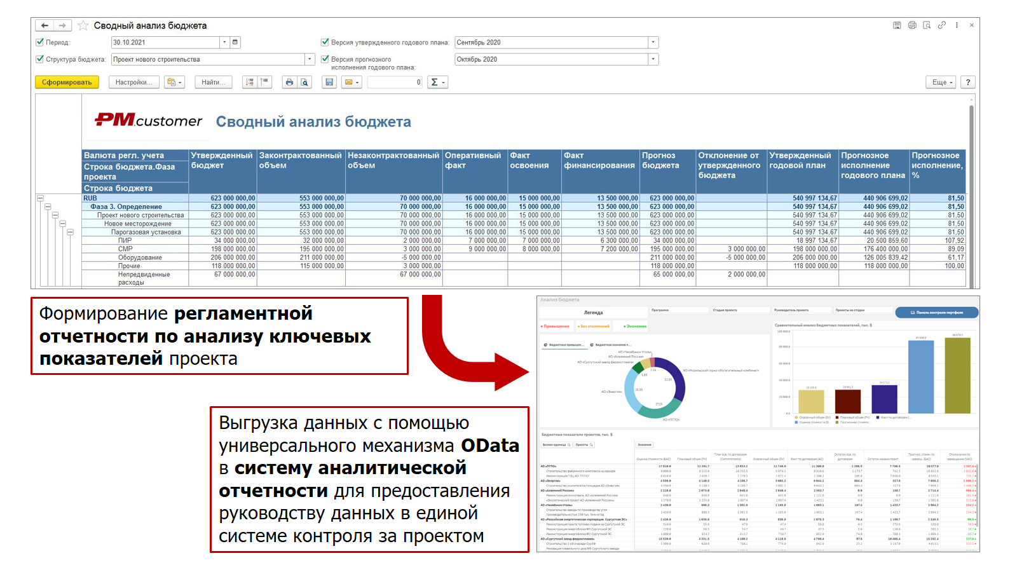Screen dimensions: 1017x572
Task: Click the yellow Сформировать button
Action: point(67,82)
